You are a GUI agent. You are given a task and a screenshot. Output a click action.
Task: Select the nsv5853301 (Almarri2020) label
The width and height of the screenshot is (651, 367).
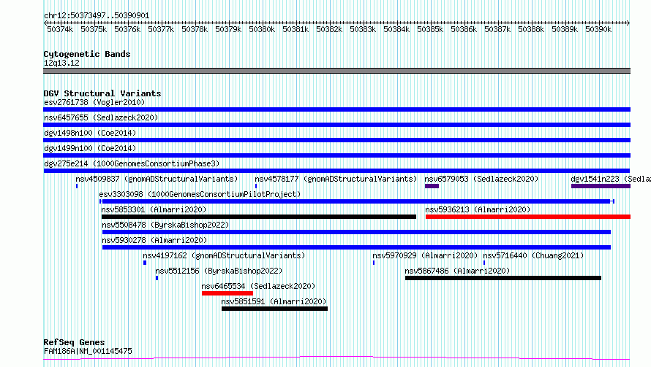coord(154,209)
